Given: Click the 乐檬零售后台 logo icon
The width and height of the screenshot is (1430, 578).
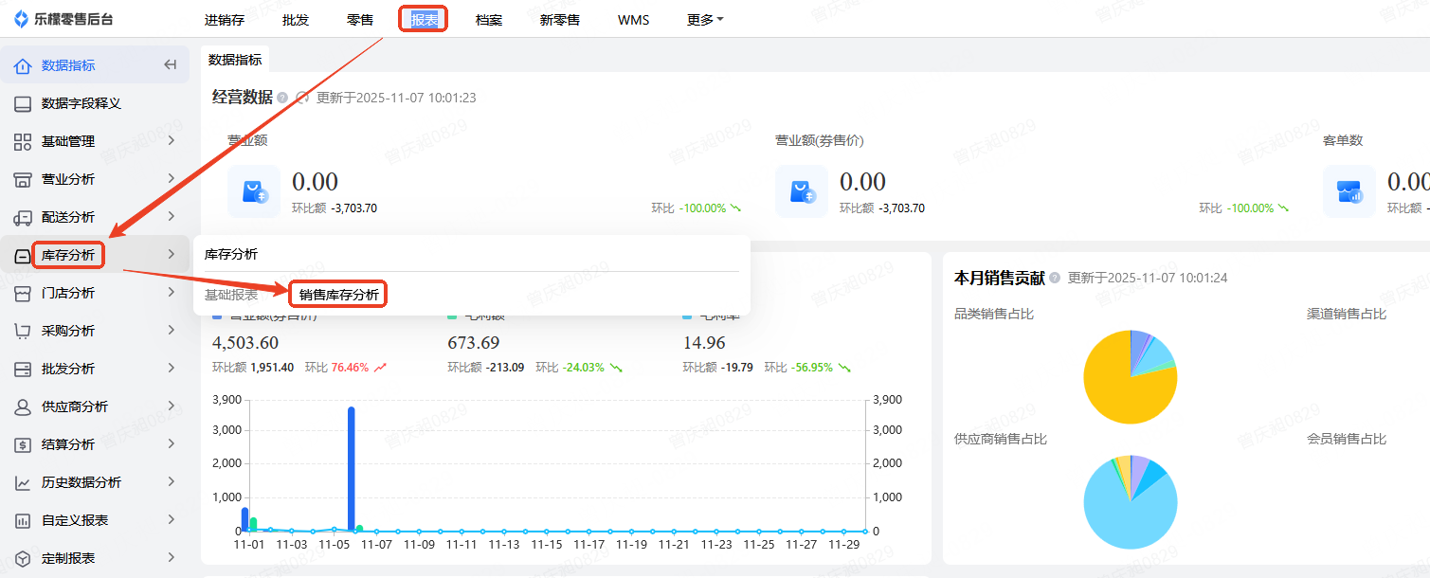Looking at the screenshot, I should pyautogui.click(x=21, y=19).
